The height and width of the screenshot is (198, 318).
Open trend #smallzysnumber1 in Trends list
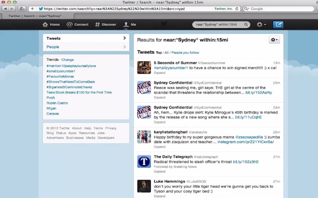click(x=61, y=71)
